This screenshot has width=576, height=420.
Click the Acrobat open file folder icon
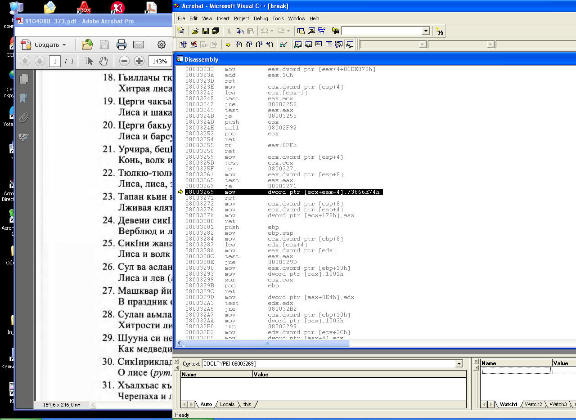[x=87, y=45]
